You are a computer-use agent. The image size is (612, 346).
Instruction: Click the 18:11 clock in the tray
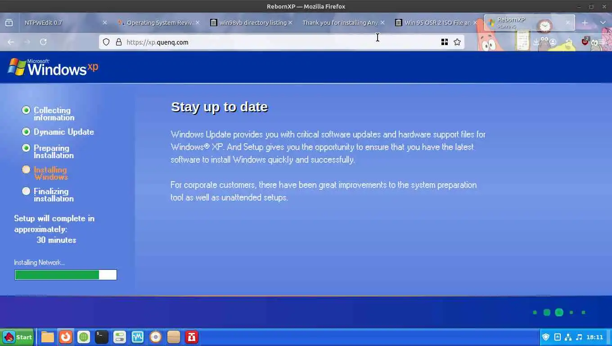click(594, 337)
